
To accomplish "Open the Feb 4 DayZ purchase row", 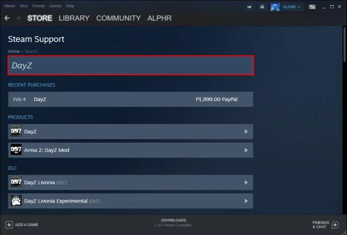I will point(131,99).
